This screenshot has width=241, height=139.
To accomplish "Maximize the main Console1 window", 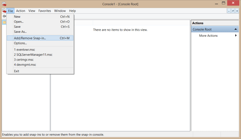I will tap(223, 3).
